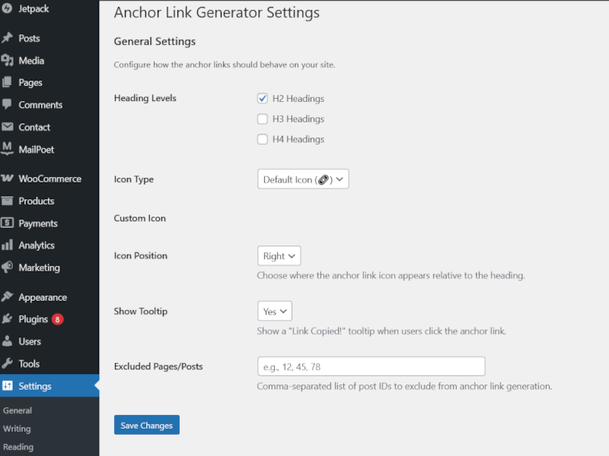Viewport: 609px width, 456px height.
Task: Click the Jetpack icon in the sidebar
Action: click(8, 8)
